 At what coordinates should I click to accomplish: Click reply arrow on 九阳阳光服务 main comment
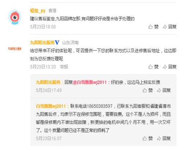164,67
